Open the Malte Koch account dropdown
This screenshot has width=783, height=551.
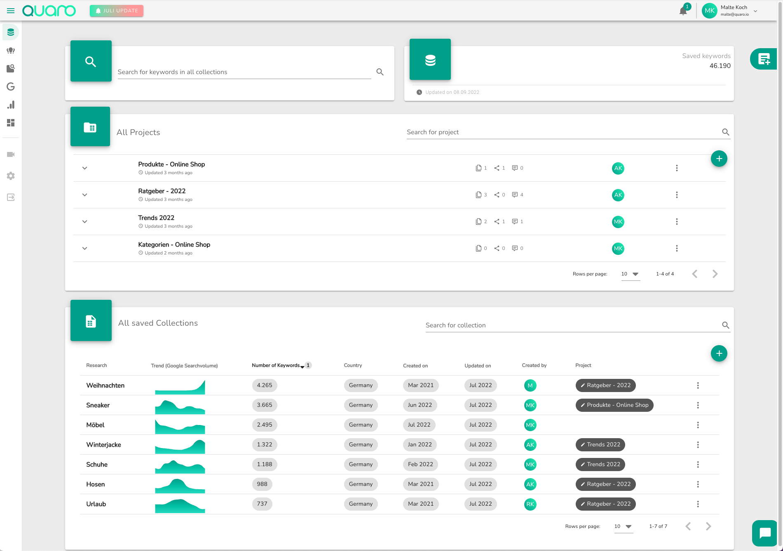755,11
